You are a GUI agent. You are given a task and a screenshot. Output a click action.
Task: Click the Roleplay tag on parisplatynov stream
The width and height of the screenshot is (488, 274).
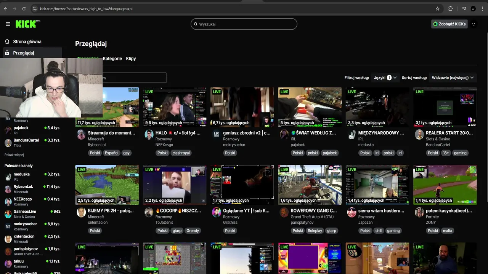(x=315, y=231)
